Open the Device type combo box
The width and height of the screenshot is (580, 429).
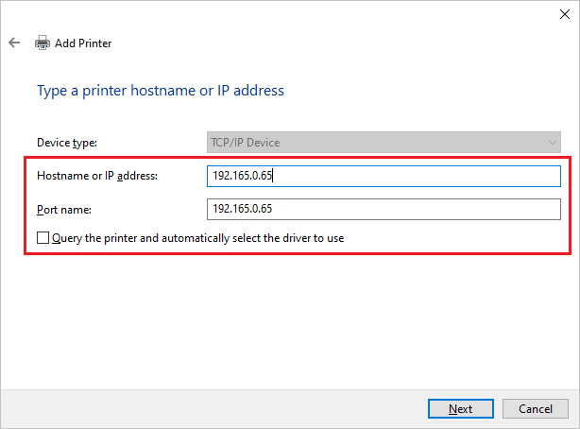384,143
